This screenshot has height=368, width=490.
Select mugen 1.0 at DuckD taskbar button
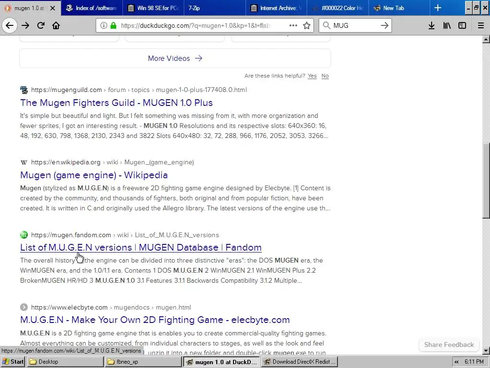(x=221, y=362)
